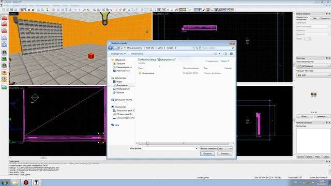Open the Вид menu
Screen dimensions: 331x186
[x=32, y=6]
